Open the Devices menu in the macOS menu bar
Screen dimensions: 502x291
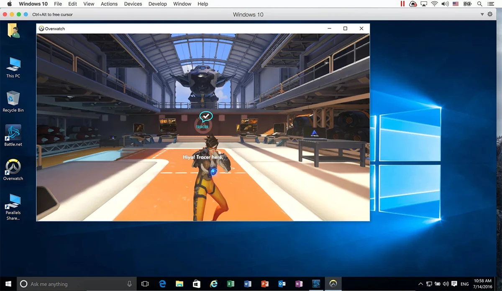(x=133, y=4)
